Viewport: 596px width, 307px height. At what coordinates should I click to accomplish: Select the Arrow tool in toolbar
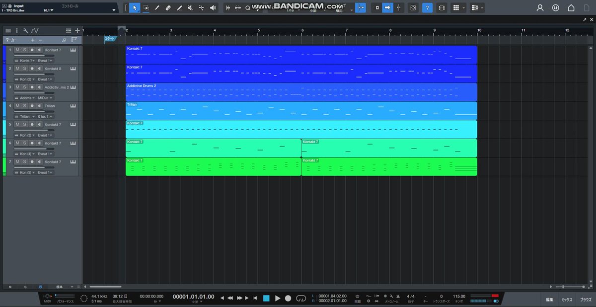coord(135,8)
